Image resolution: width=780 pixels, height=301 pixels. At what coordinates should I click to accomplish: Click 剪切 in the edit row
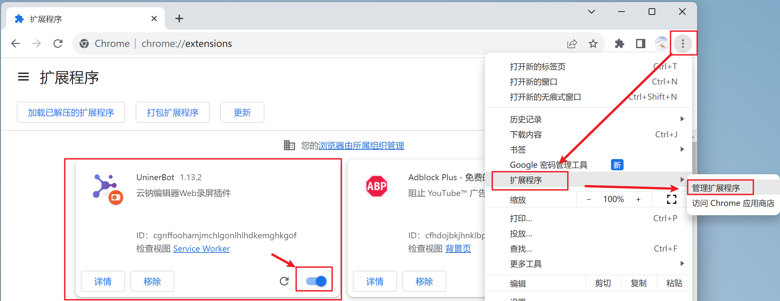(x=603, y=283)
